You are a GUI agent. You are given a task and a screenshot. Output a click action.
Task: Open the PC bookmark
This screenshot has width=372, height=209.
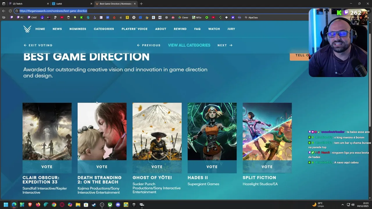click(x=20, y=17)
